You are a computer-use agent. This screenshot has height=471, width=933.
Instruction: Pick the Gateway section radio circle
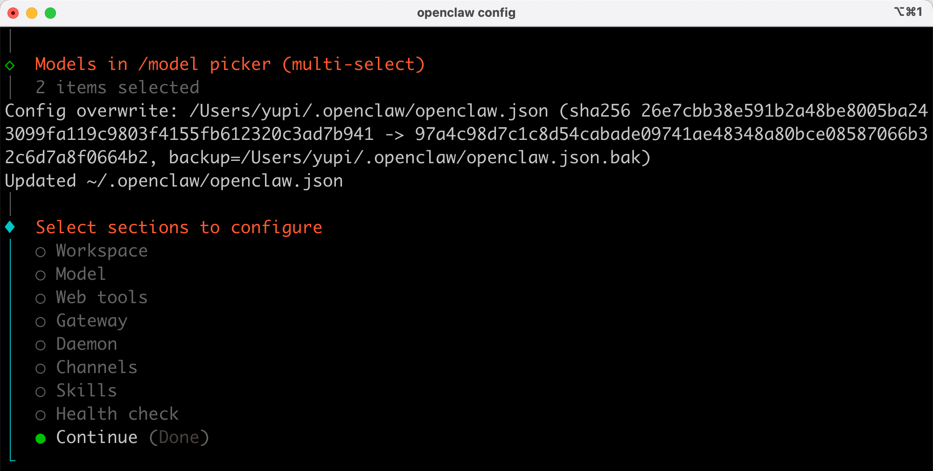(x=41, y=322)
